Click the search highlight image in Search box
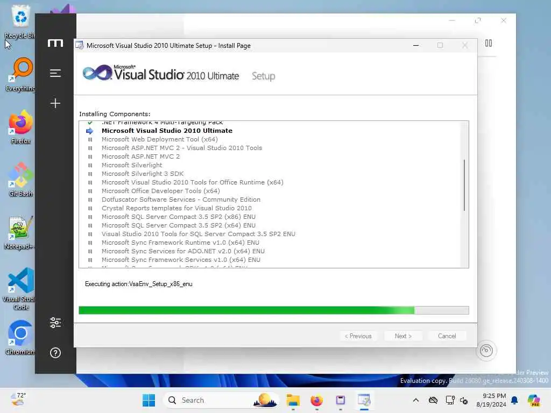The width and height of the screenshot is (551, 413). 265,400
